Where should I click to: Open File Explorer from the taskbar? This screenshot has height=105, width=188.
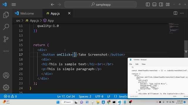pos(98,102)
